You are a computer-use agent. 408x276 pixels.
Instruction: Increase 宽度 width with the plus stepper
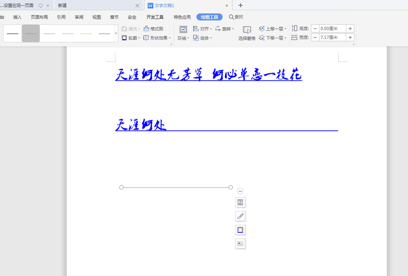click(x=349, y=37)
